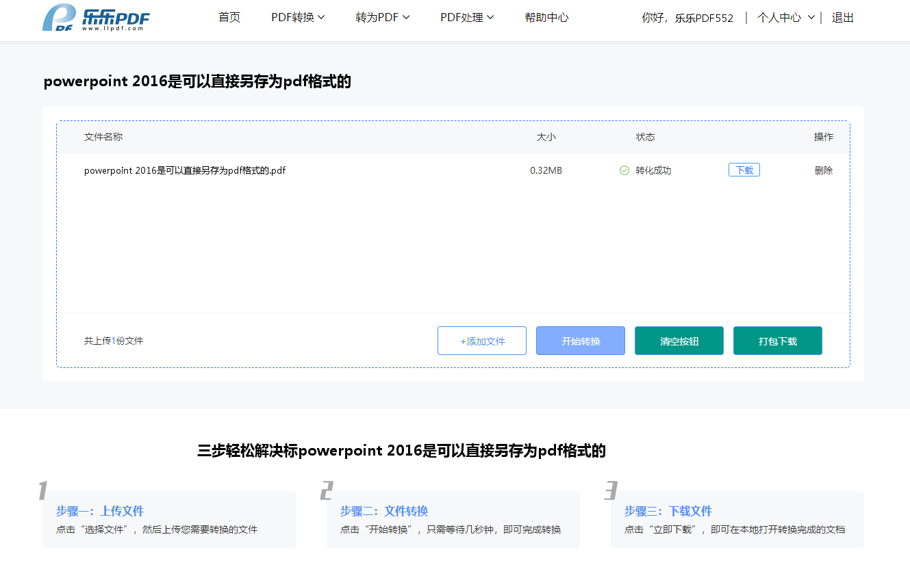
Task: Expand the 转为PDF dropdown menu
Action: [383, 18]
